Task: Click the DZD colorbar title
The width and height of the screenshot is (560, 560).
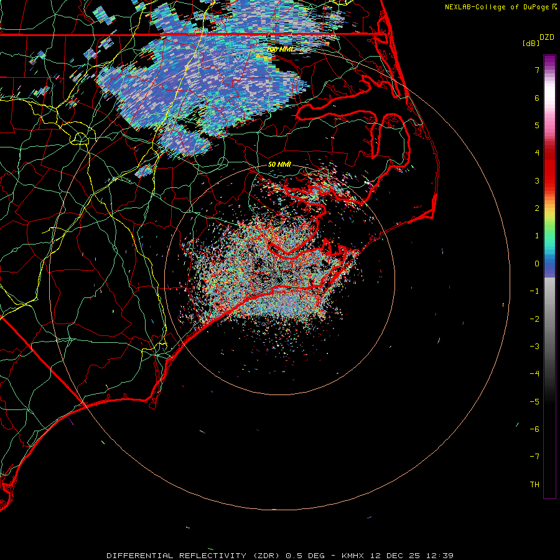Action: pyautogui.click(x=547, y=37)
